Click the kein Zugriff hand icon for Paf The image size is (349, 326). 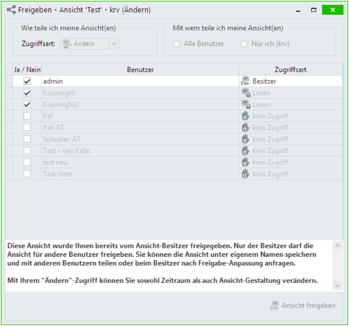pyautogui.click(x=245, y=116)
